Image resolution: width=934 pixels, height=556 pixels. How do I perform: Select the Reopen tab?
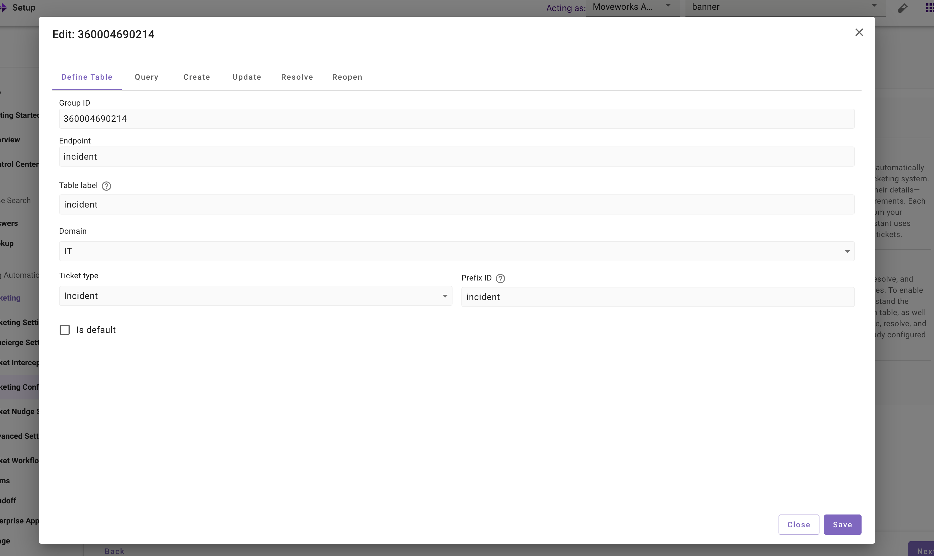coord(347,77)
